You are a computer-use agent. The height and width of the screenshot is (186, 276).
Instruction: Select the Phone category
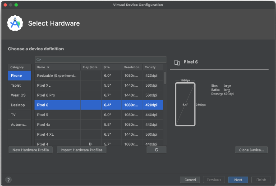pos(19,75)
